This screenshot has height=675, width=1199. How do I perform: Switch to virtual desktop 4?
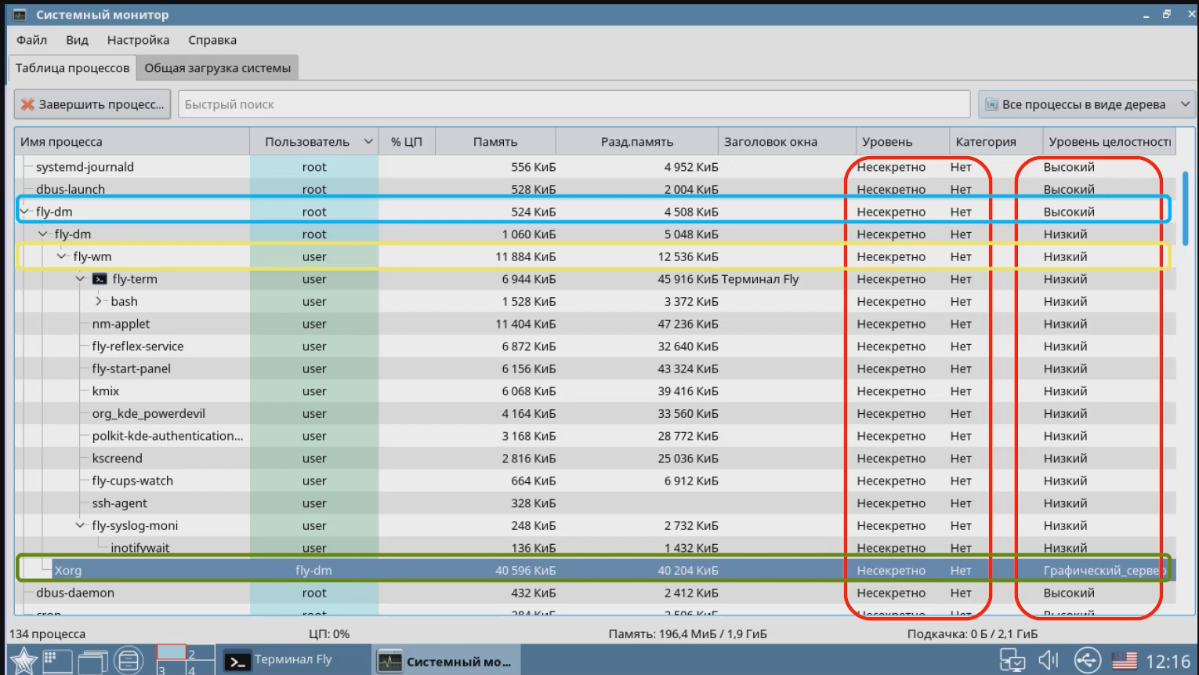coord(201,668)
